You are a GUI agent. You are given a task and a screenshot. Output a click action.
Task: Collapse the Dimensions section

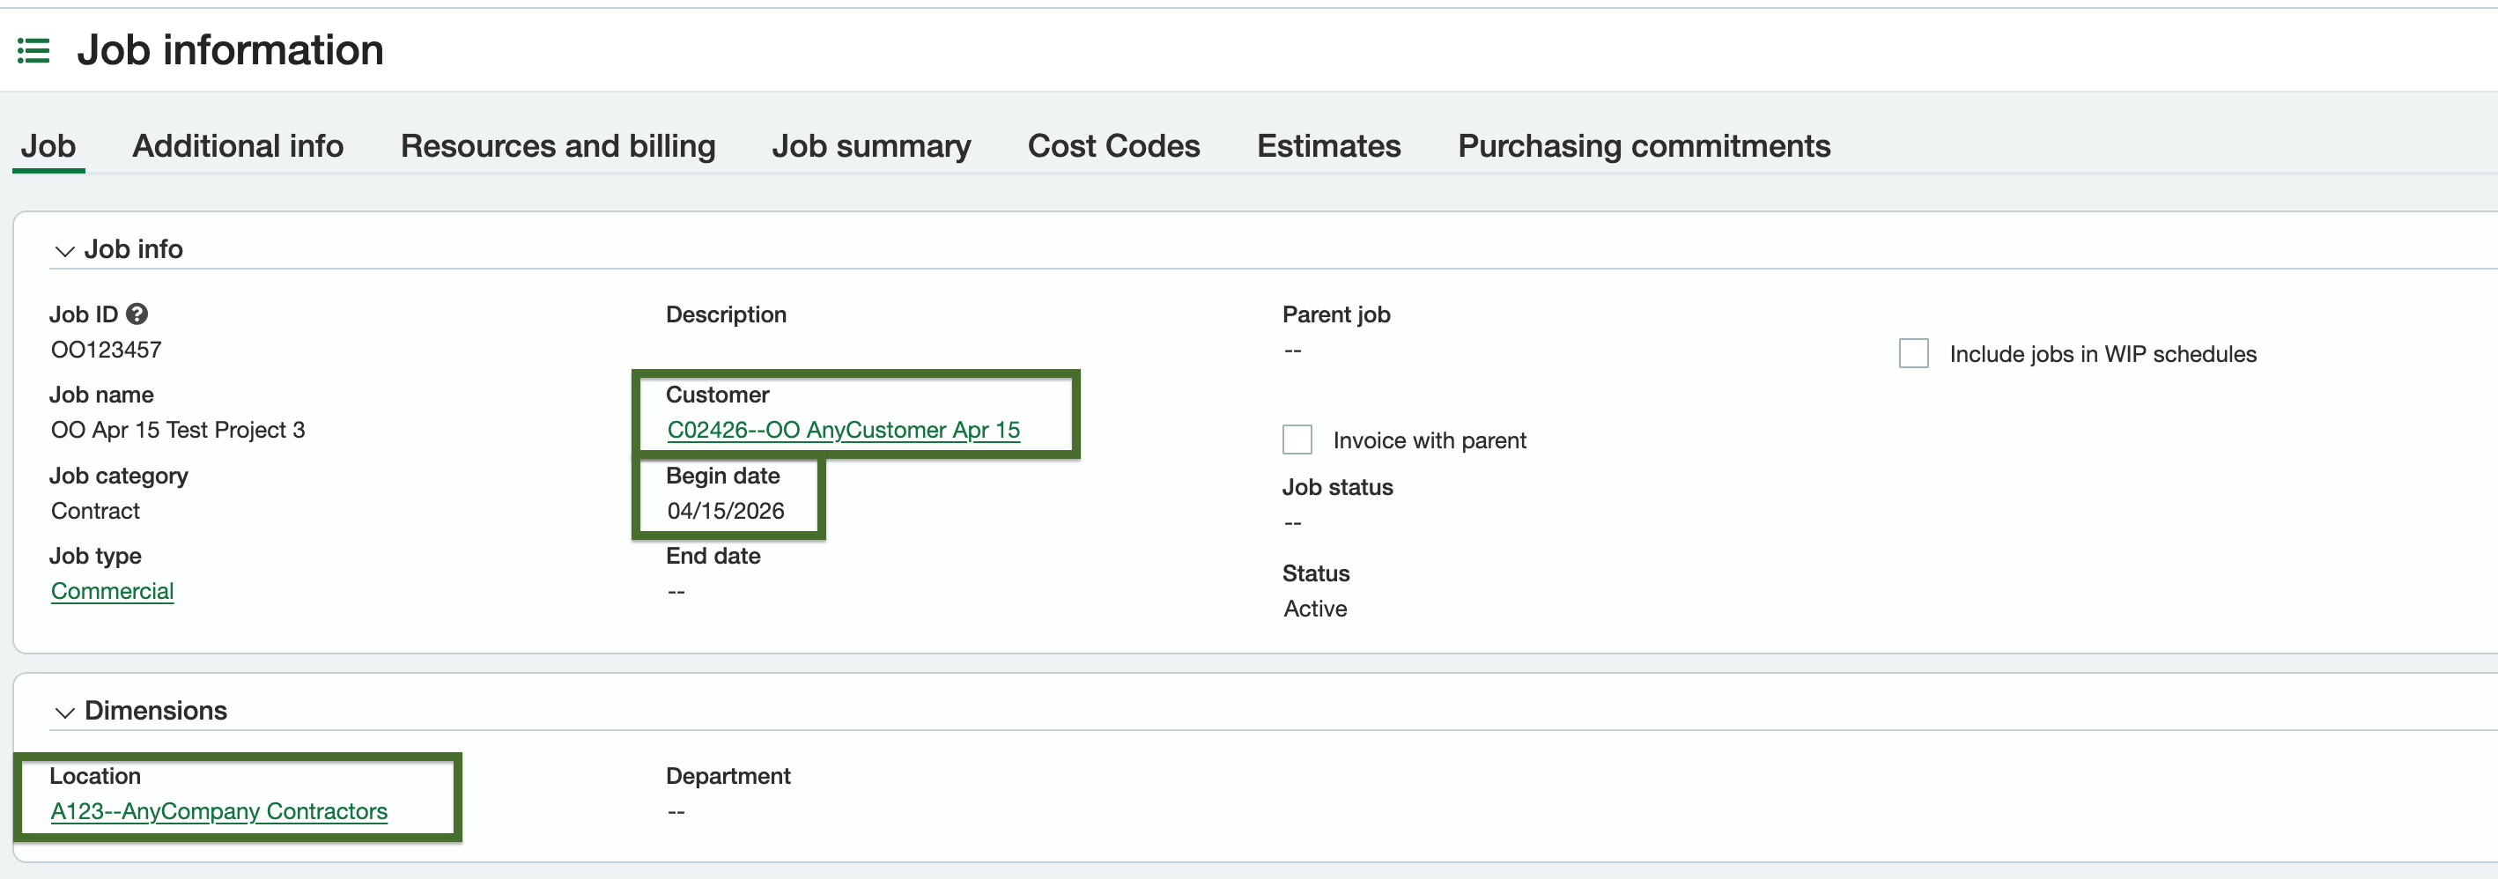pyautogui.click(x=64, y=713)
